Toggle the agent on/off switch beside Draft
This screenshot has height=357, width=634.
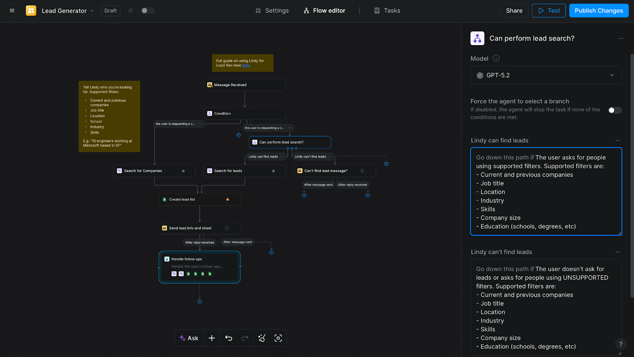(148, 11)
